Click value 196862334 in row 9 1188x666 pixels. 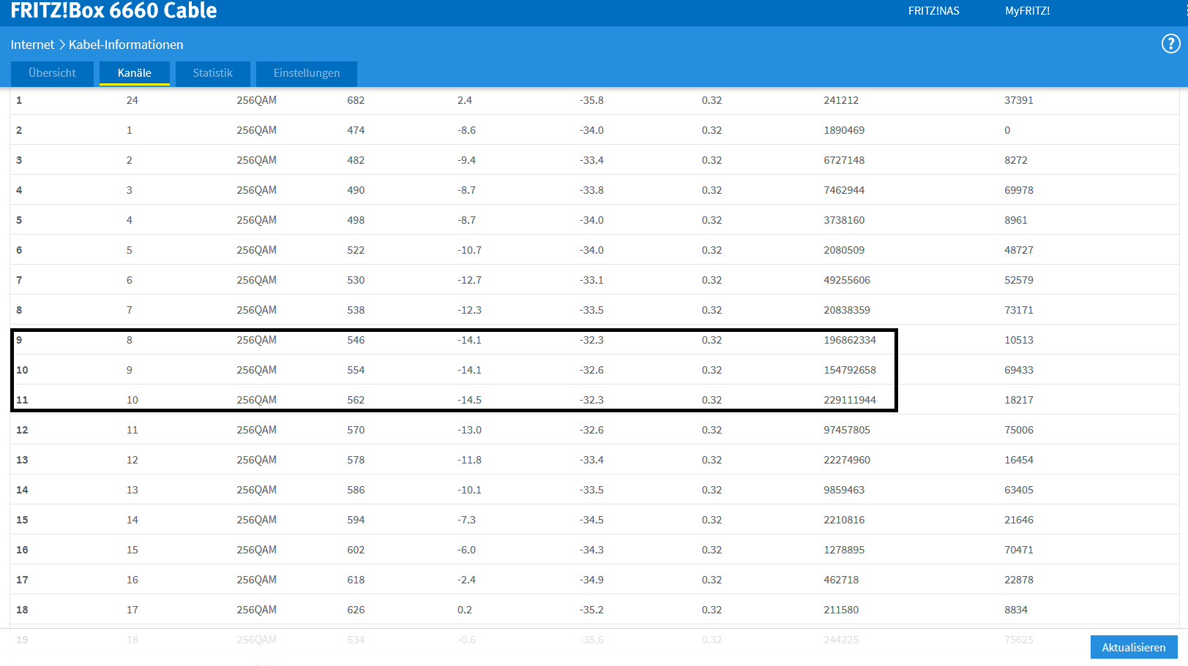(850, 340)
